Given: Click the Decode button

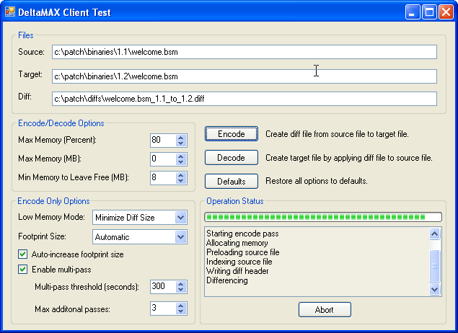Looking at the screenshot, I should (x=232, y=158).
